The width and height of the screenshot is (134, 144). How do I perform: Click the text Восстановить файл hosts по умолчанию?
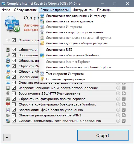pyautogui.click(x=51, y=110)
